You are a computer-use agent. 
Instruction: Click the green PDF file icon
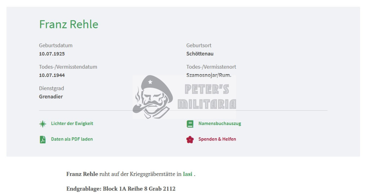click(43, 139)
